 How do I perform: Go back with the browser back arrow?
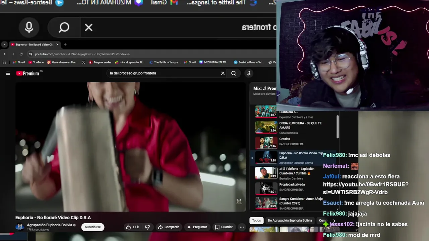pyautogui.click(x=5, y=54)
